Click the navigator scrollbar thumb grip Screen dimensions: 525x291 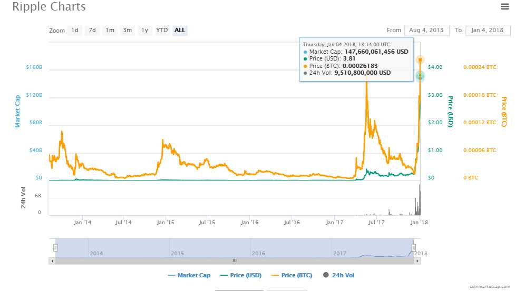235,260
